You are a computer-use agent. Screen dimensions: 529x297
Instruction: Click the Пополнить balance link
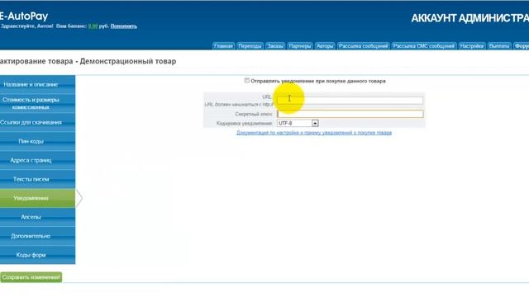(x=123, y=26)
